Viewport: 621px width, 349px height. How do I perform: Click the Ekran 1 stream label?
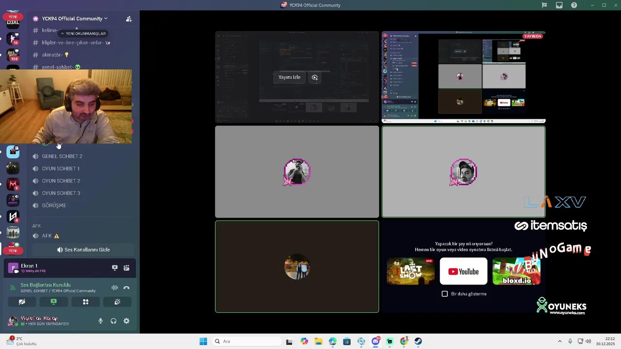point(29,266)
